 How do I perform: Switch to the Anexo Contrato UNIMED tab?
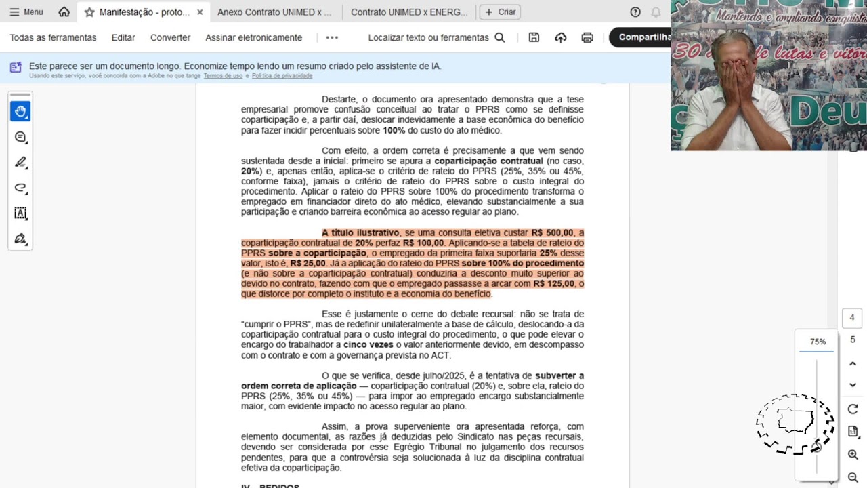pos(274,12)
